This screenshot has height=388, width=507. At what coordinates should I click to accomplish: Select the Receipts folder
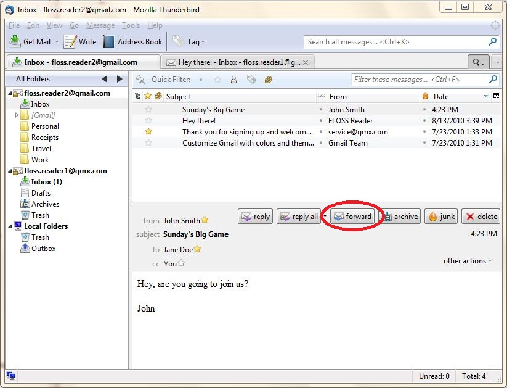click(x=45, y=138)
